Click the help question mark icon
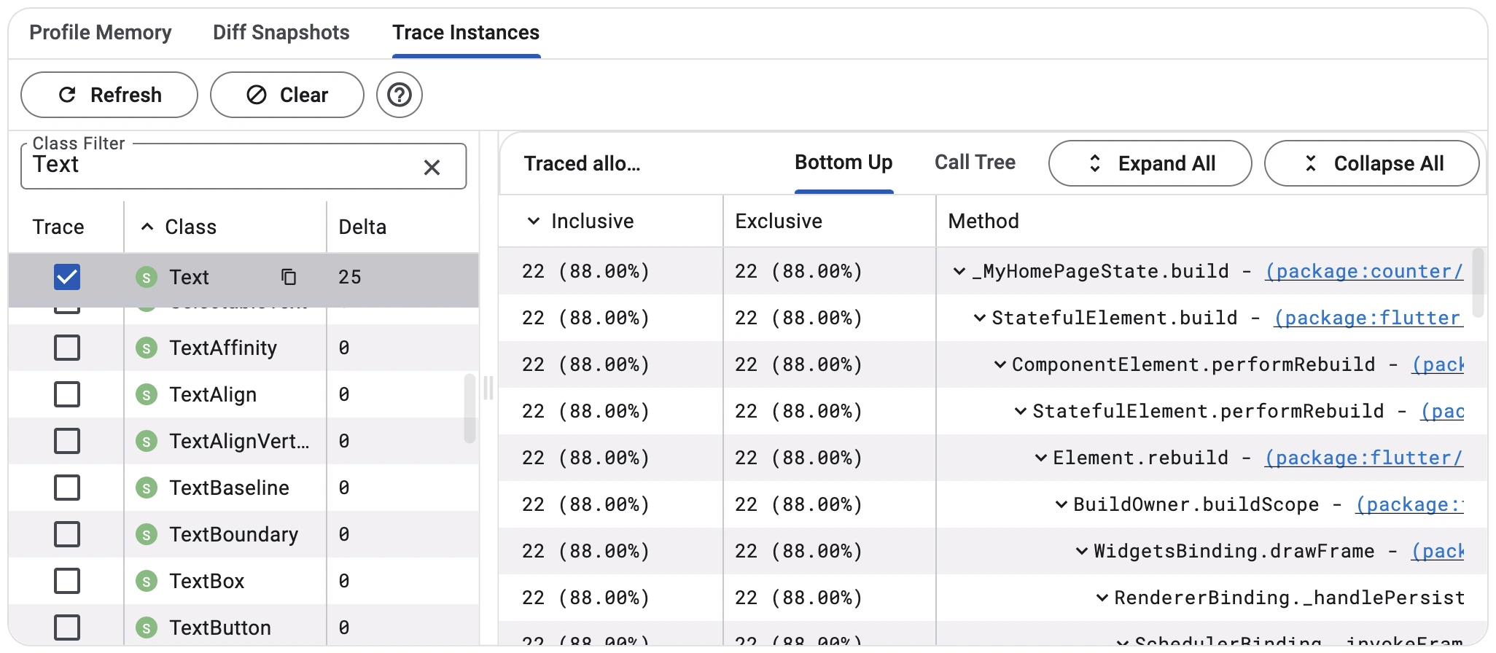 pyautogui.click(x=399, y=95)
